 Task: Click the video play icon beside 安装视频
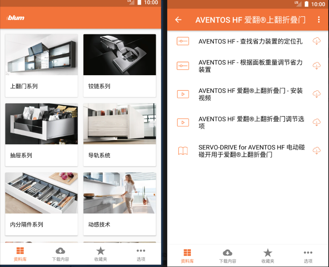click(x=183, y=94)
